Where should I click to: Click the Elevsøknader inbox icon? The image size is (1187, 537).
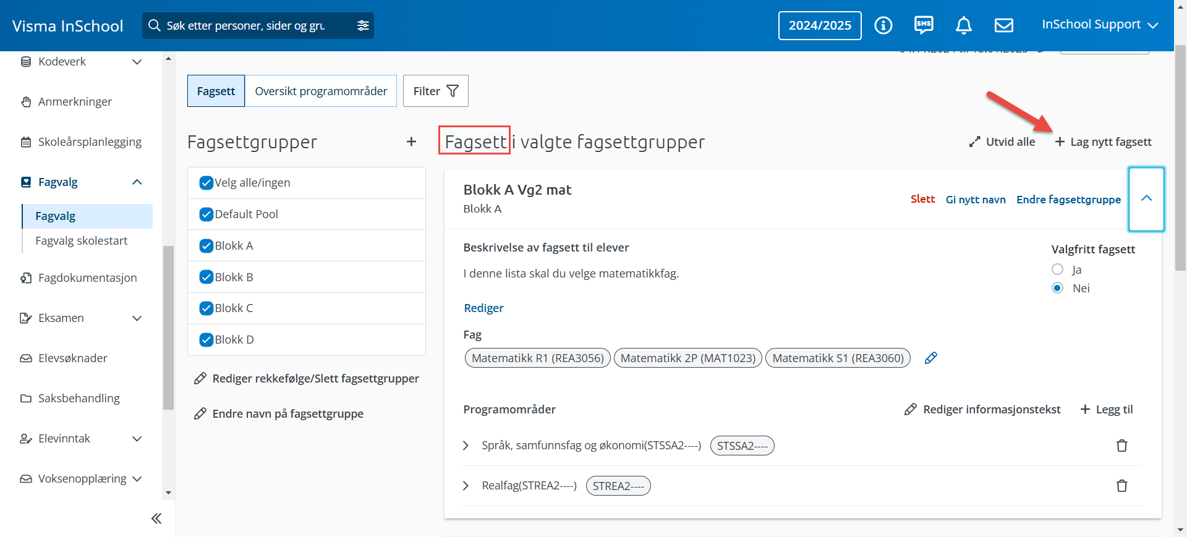click(26, 358)
